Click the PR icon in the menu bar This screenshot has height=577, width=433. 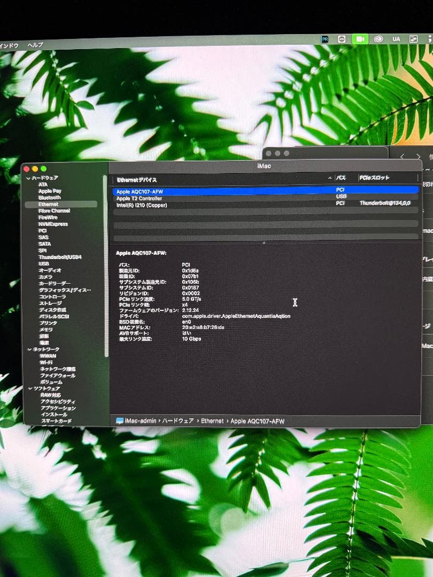coord(324,39)
